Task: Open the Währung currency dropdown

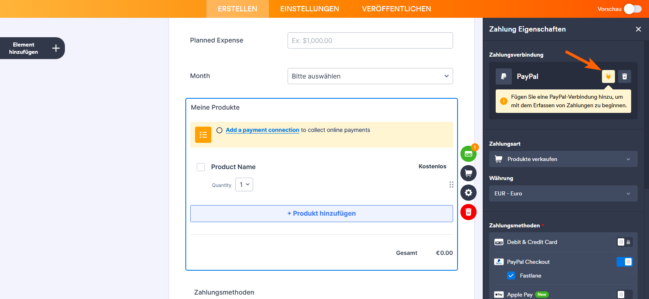Action: click(563, 193)
